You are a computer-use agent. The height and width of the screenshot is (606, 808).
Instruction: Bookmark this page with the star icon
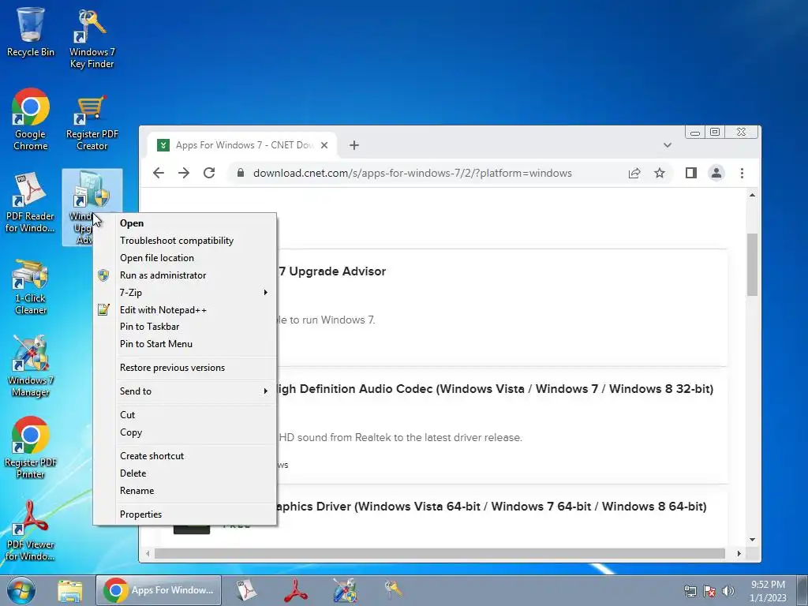tap(660, 173)
